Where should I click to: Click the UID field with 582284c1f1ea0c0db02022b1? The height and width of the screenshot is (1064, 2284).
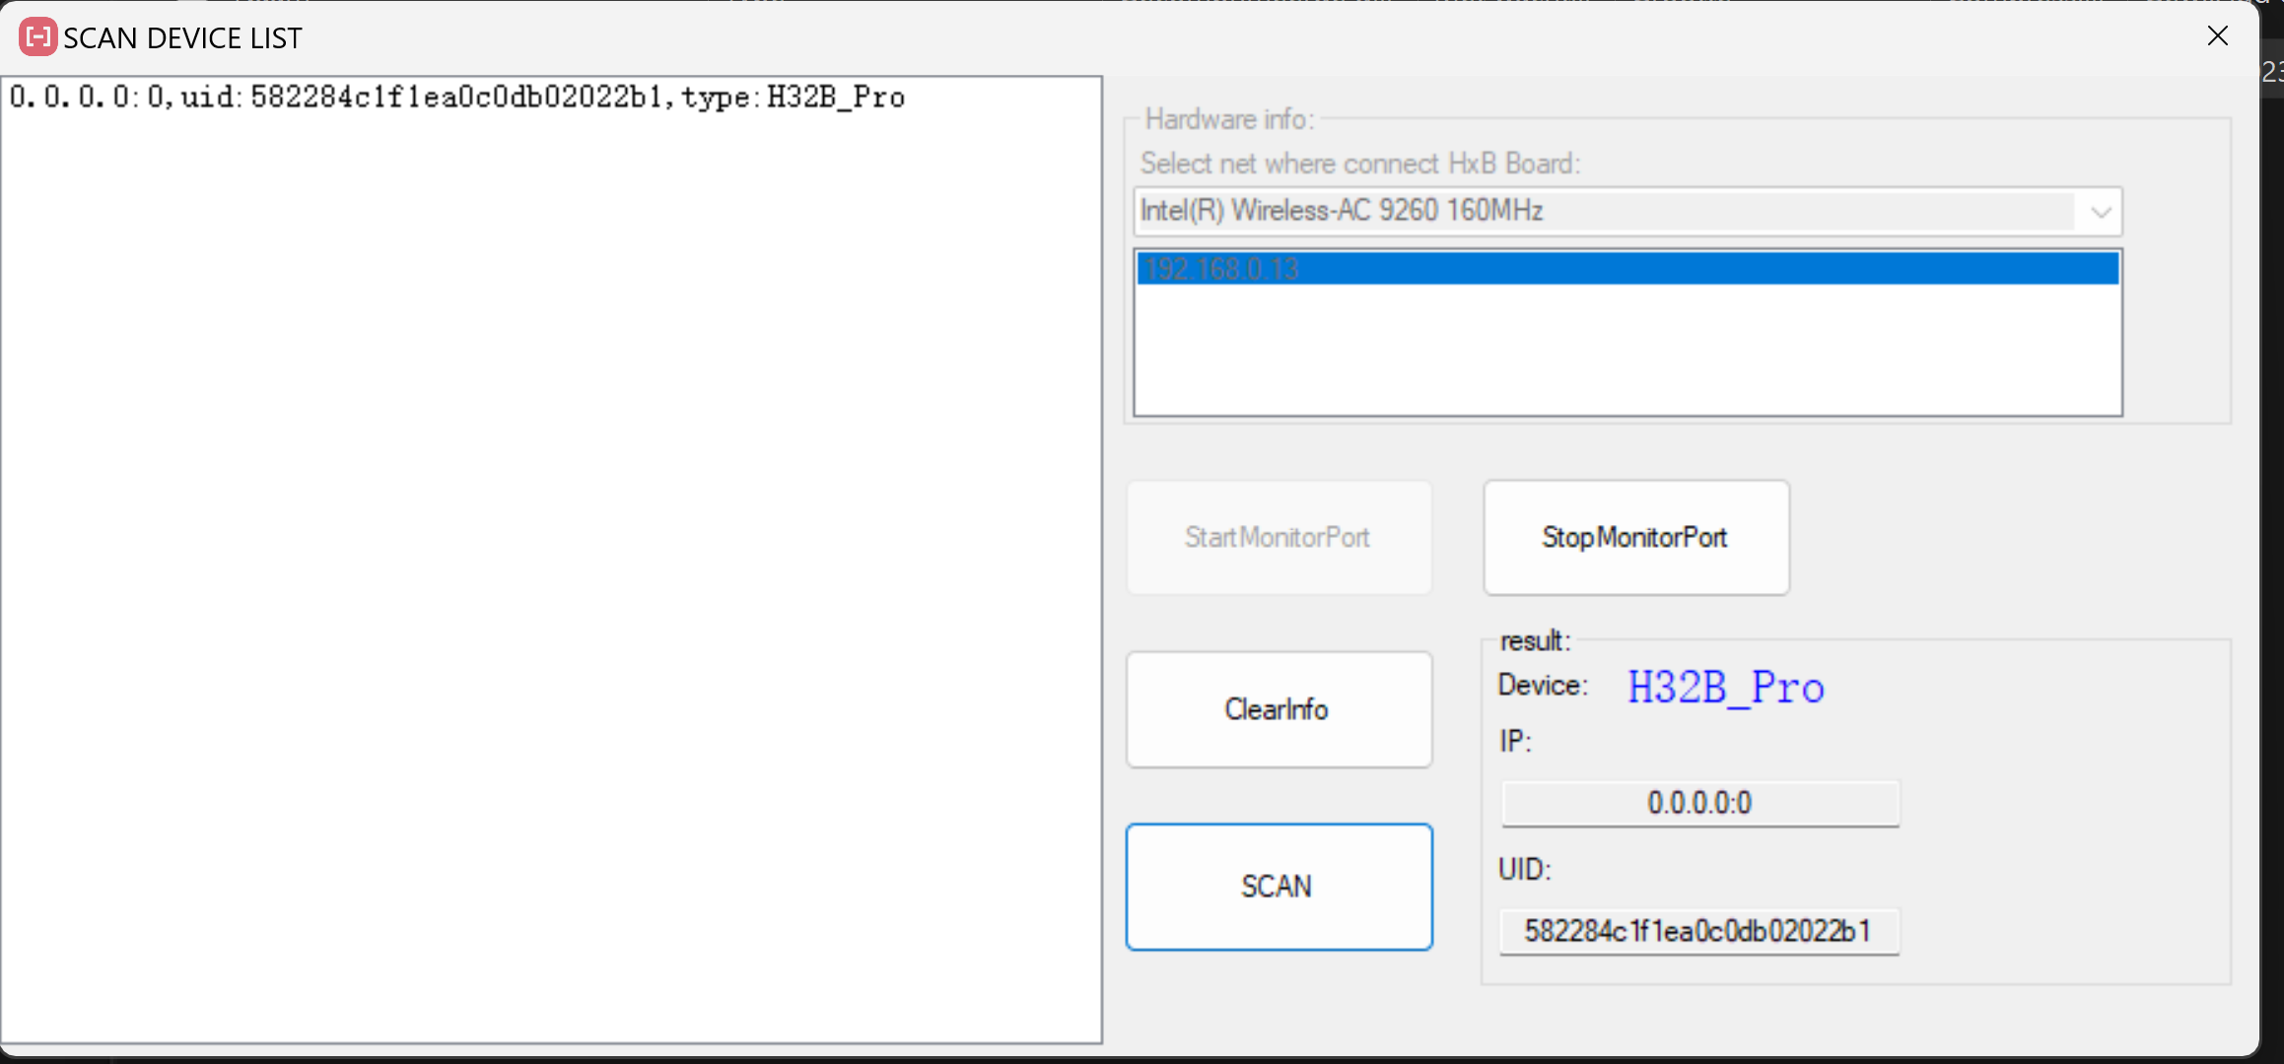[1698, 932]
